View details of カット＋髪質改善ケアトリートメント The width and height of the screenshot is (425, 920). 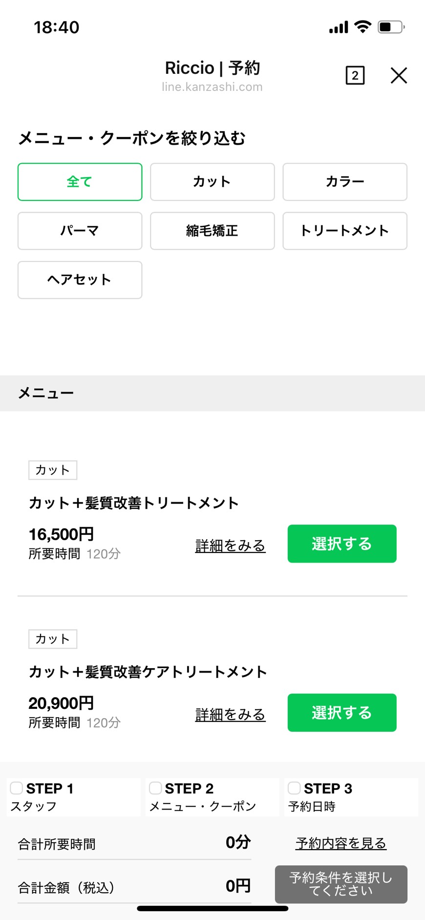230,715
